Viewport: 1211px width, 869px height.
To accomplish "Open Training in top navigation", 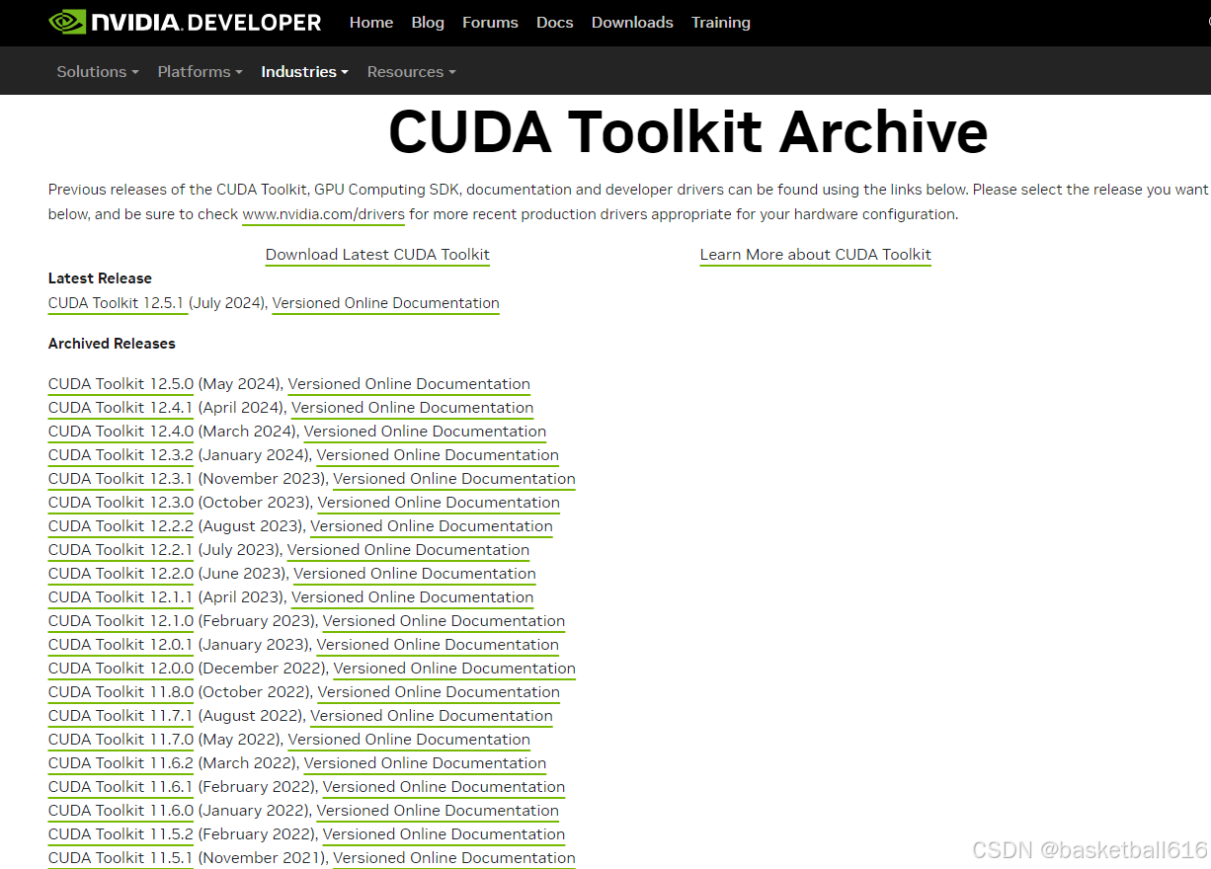I will click(721, 23).
